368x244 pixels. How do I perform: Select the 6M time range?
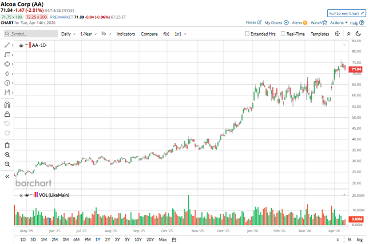(x=76, y=240)
